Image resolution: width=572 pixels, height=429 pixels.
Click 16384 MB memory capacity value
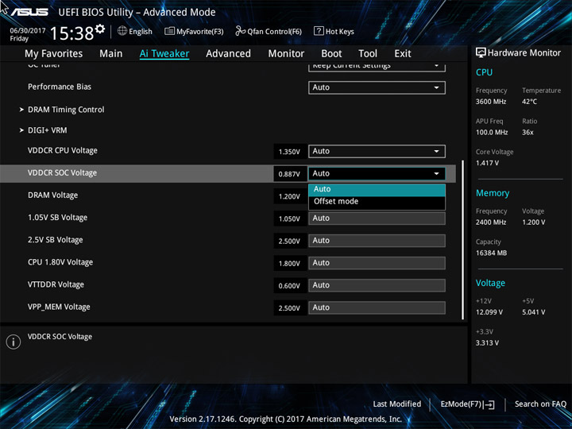(x=491, y=253)
